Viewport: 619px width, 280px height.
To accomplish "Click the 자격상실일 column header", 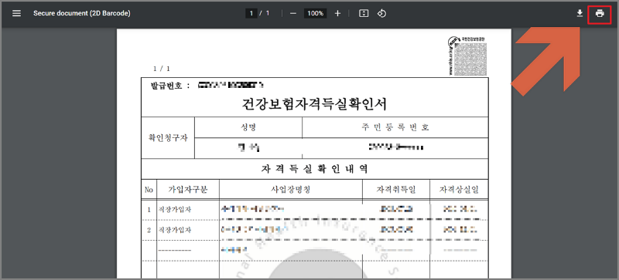I will pos(459,190).
